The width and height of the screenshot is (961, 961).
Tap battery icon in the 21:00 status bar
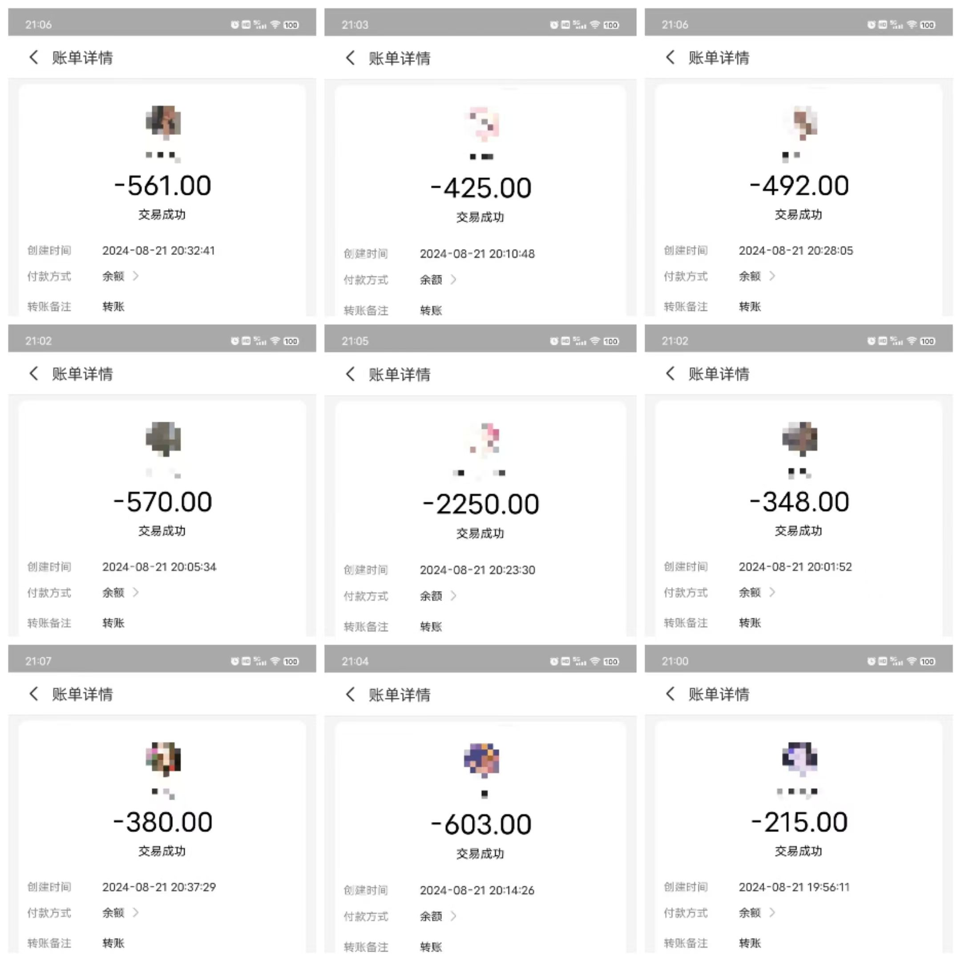click(x=927, y=661)
